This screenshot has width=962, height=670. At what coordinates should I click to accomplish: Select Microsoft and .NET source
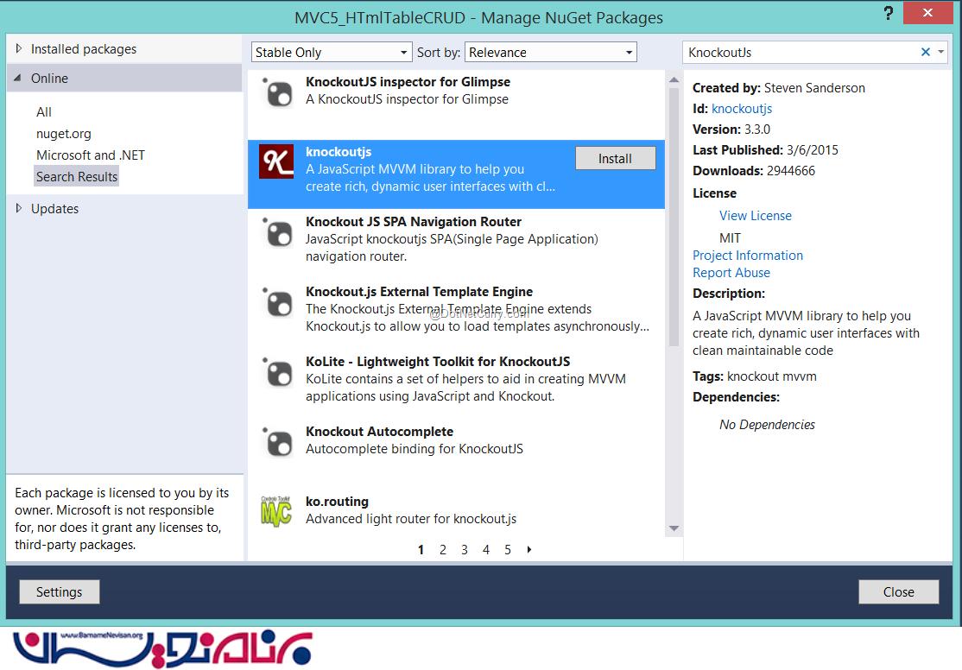pyautogui.click(x=91, y=155)
